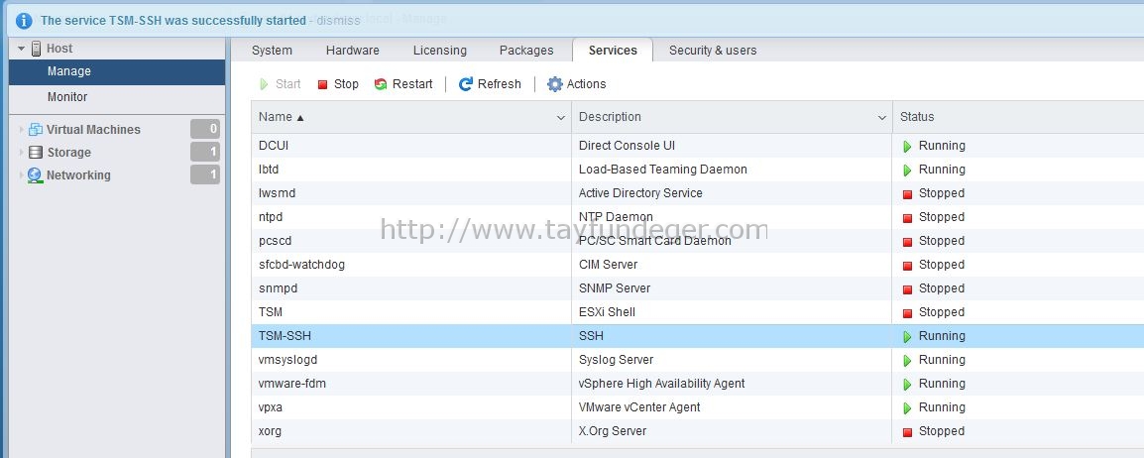Switch to the Licensing tab
Image resolution: width=1144 pixels, height=458 pixels.
coord(440,51)
